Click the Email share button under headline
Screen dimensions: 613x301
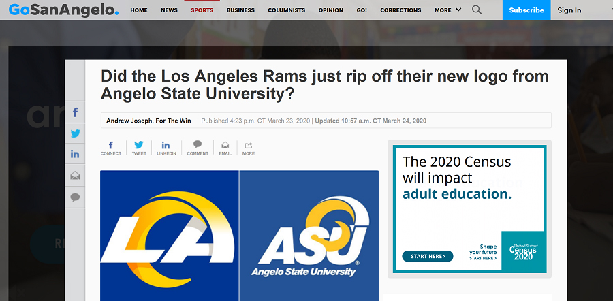[x=225, y=148]
